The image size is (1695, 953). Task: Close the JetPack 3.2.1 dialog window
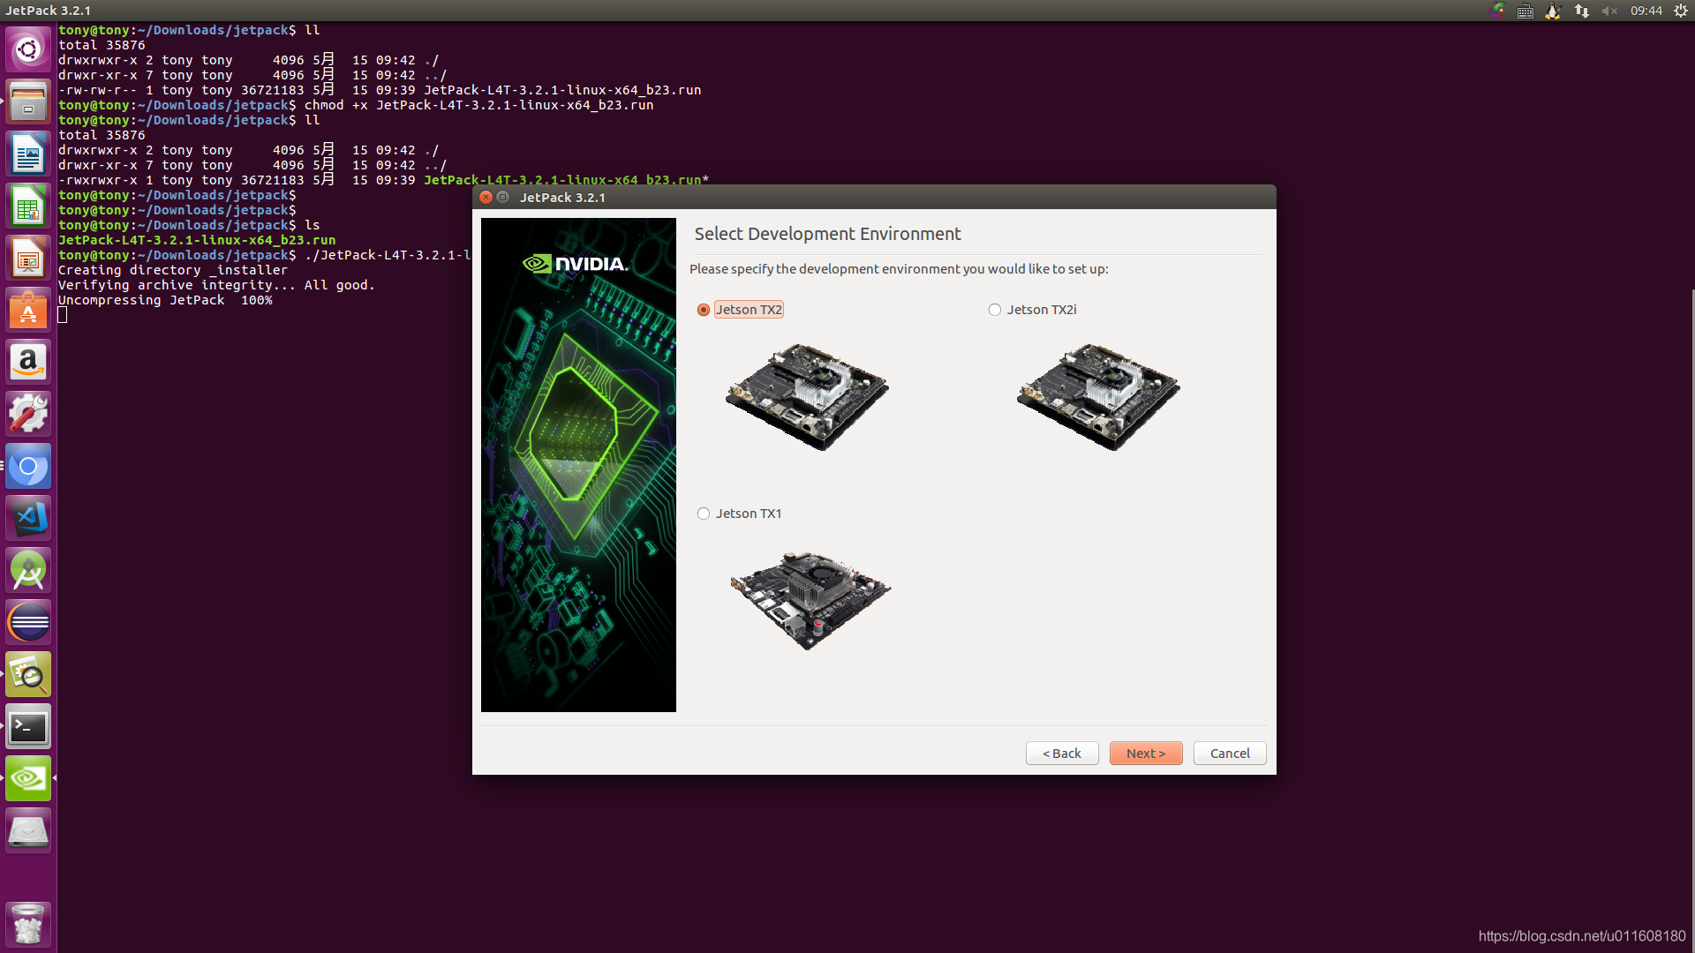click(486, 197)
